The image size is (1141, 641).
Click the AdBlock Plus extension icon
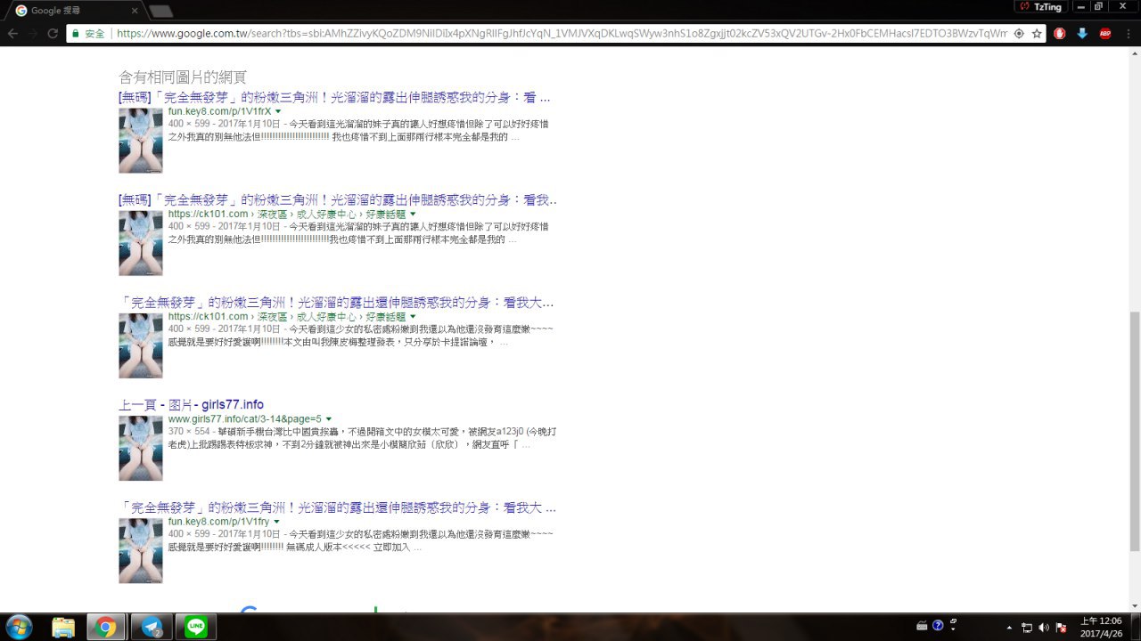(1105, 34)
